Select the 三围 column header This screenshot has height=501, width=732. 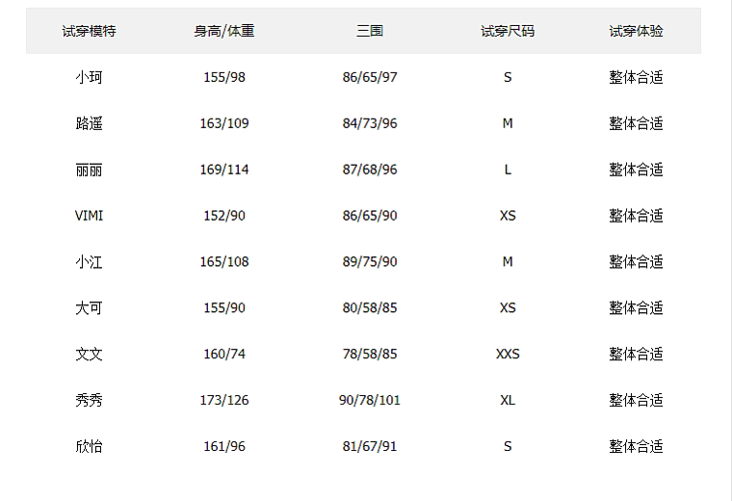pos(370,31)
